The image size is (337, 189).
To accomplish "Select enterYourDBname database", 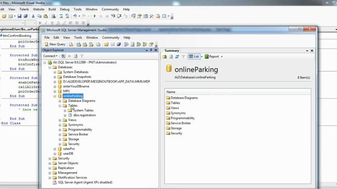I will click(76, 86).
